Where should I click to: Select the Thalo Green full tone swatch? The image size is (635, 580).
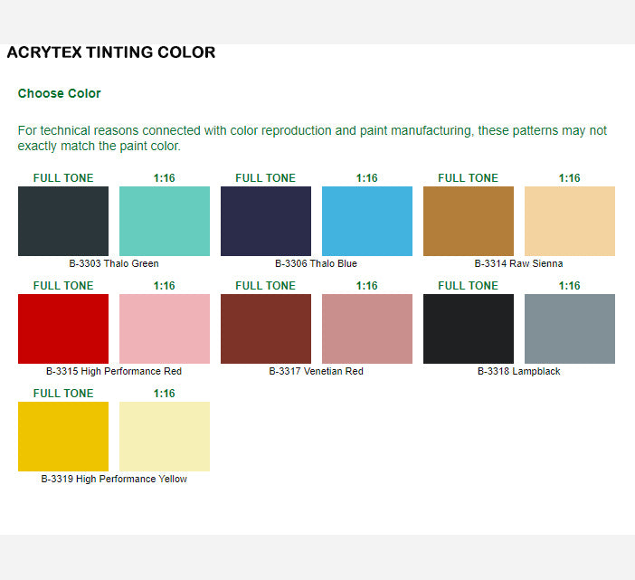pyautogui.click(x=63, y=221)
